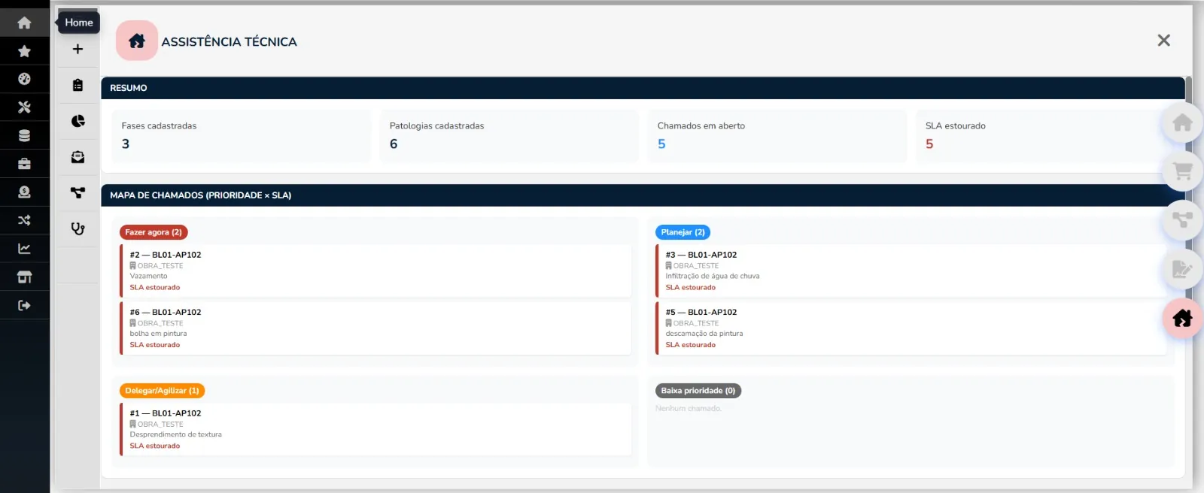The width and height of the screenshot is (1204, 493).
Task: Open the Home icon in the dark sidebar
Action: point(24,23)
